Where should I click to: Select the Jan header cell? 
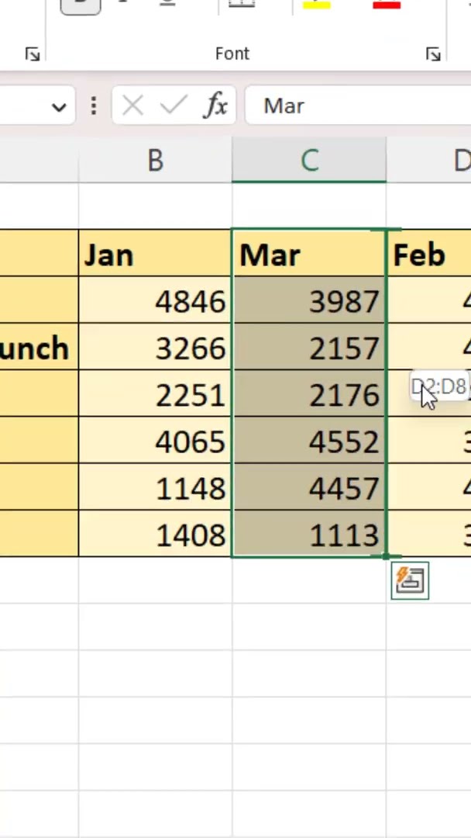[x=155, y=255]
